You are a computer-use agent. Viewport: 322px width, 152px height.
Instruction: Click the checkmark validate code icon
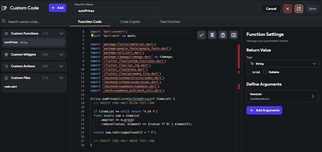(x=202, y=35)
